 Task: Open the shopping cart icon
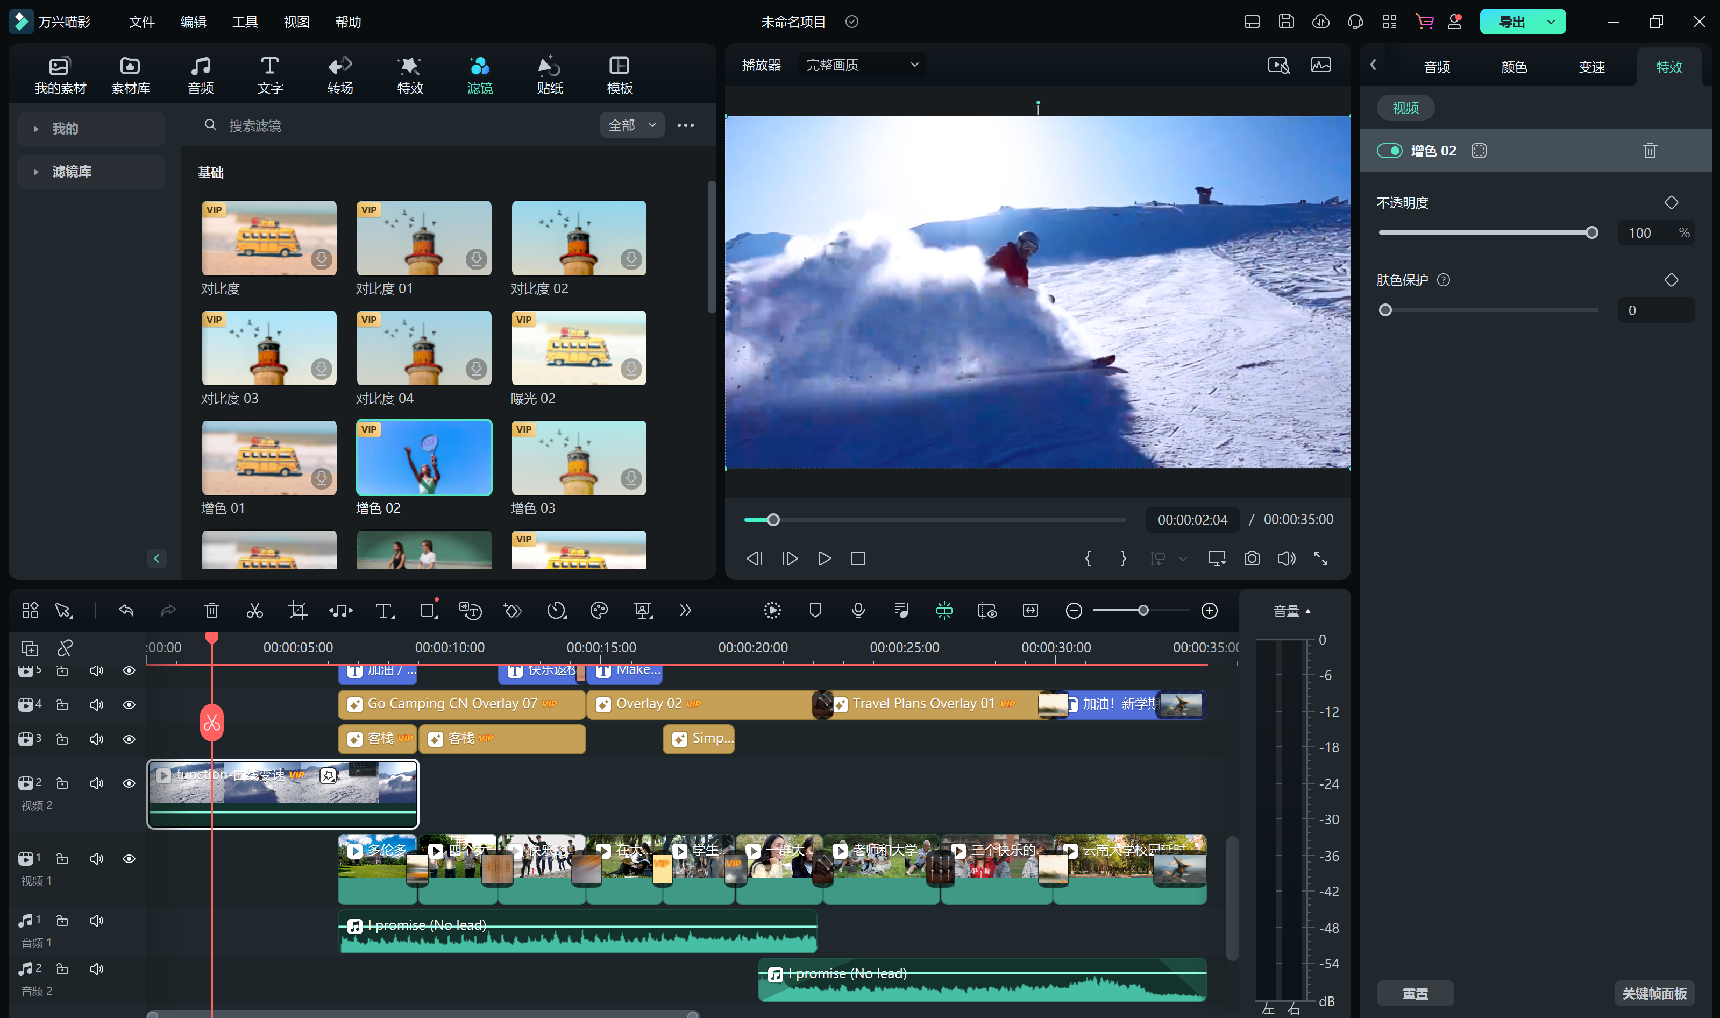click(1425, 22)
